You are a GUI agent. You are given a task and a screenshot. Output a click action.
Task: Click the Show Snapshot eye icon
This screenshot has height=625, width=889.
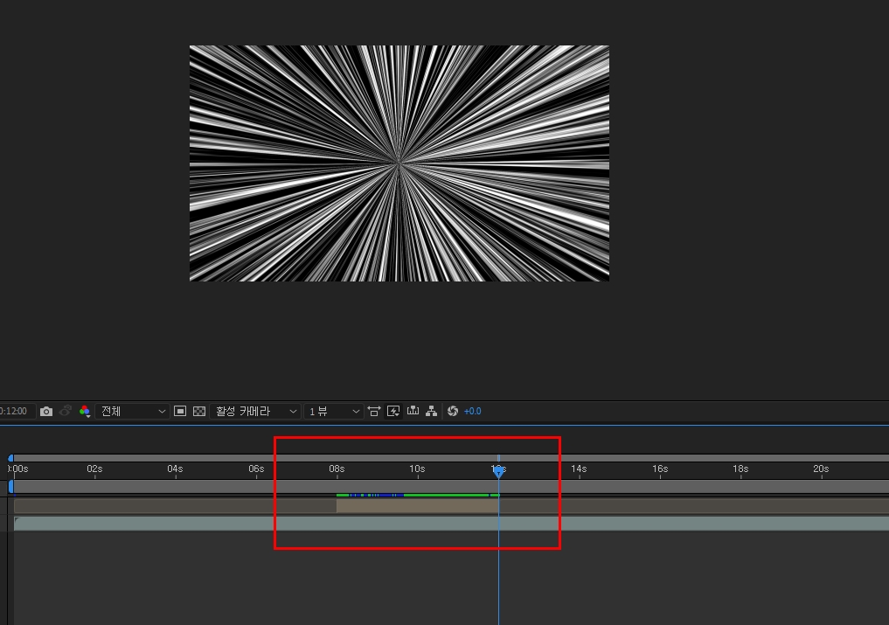tap(66, 411)
